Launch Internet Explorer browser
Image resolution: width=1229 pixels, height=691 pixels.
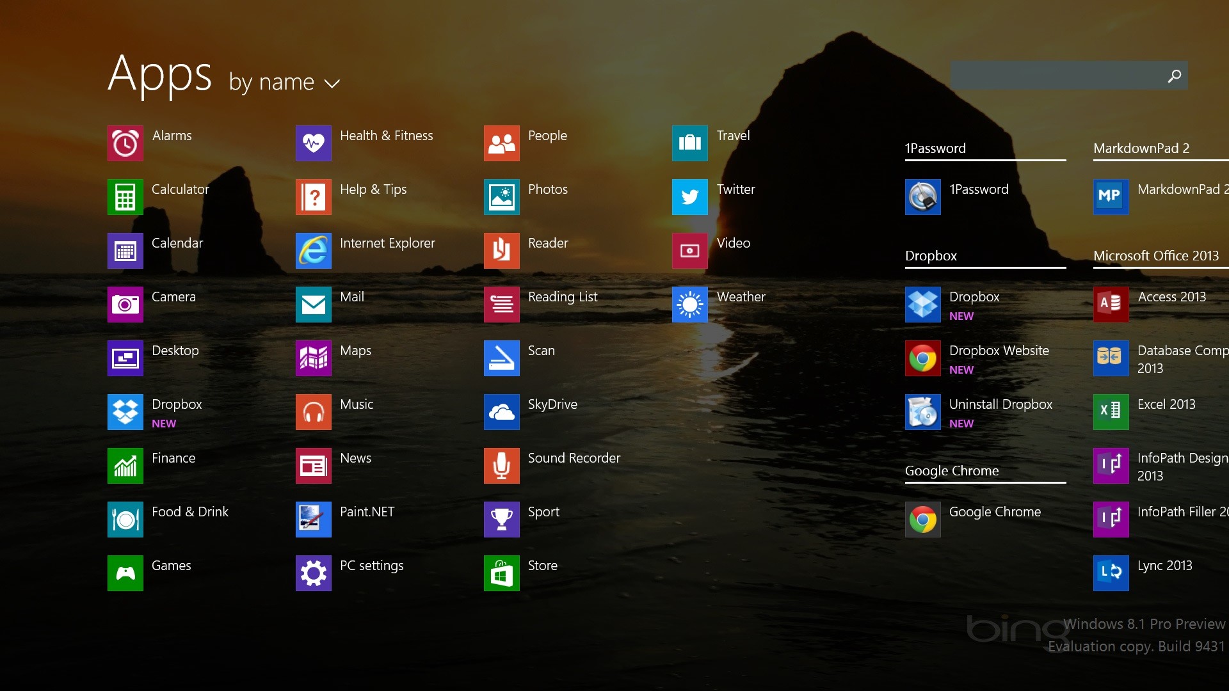coord(312,244)
